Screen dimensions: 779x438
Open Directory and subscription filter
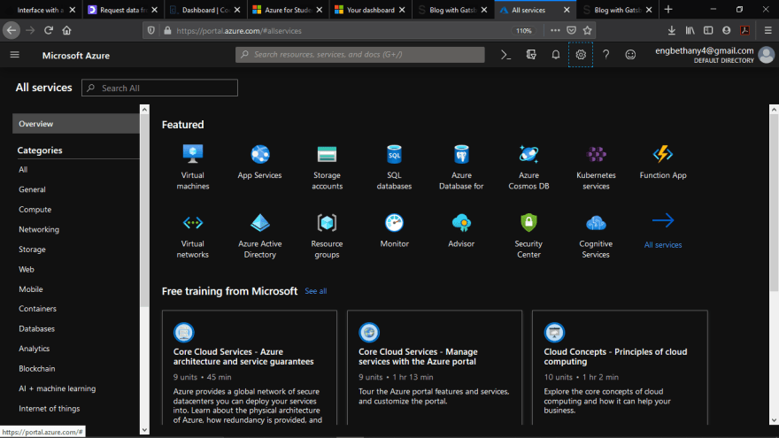pos(531,55)
